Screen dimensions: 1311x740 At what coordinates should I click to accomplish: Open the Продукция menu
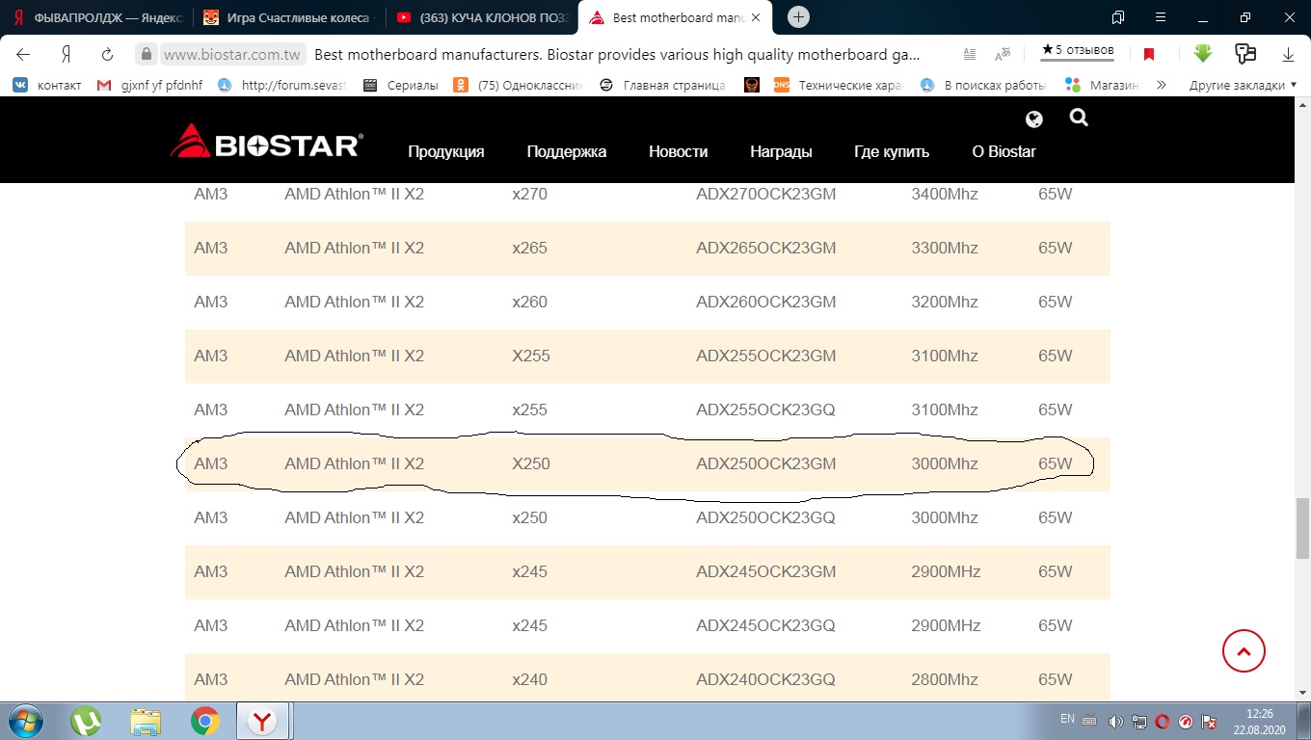446,151
